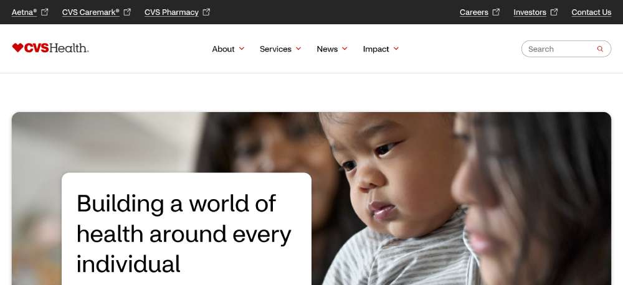Viewport: 623px width, 285px height.
Task: Expand the Impact menu chevron
Action: (x=396, y=49)
